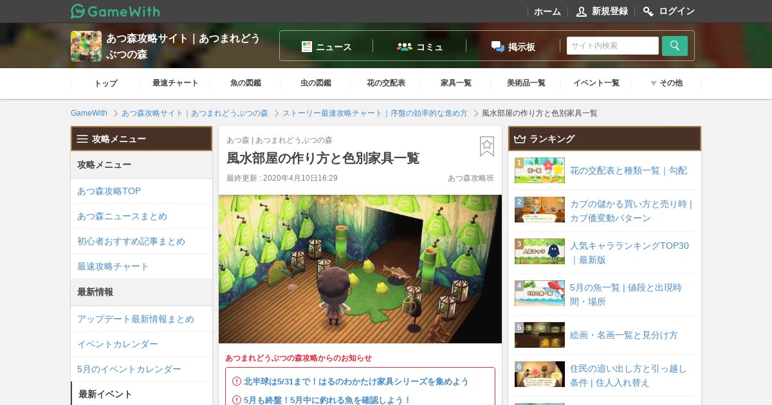This screenshot has width=772, height=405.
Task: Click rank 3 character thumbnail
Action: click(x=540, y=251)
